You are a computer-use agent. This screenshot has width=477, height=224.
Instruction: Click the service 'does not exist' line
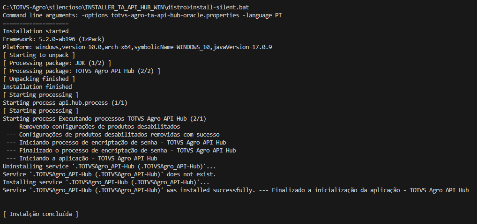(x=109, y=174)
